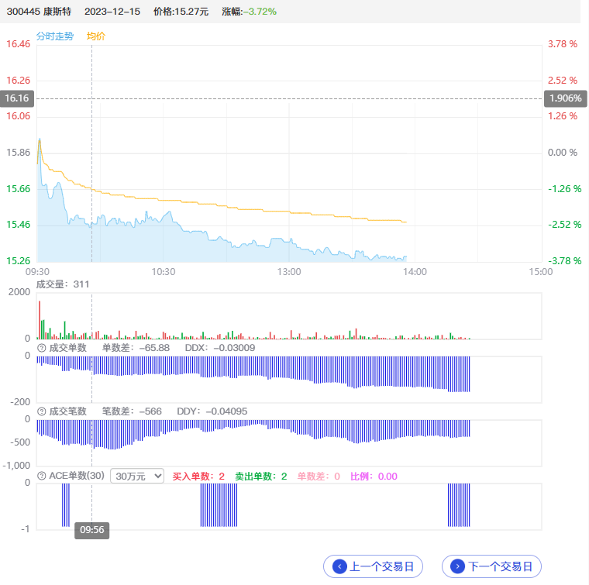589x585 pixels.
Task: Click the left arrow icon for previous trading day
Action: pyautogui.click(x=339, y=566)
